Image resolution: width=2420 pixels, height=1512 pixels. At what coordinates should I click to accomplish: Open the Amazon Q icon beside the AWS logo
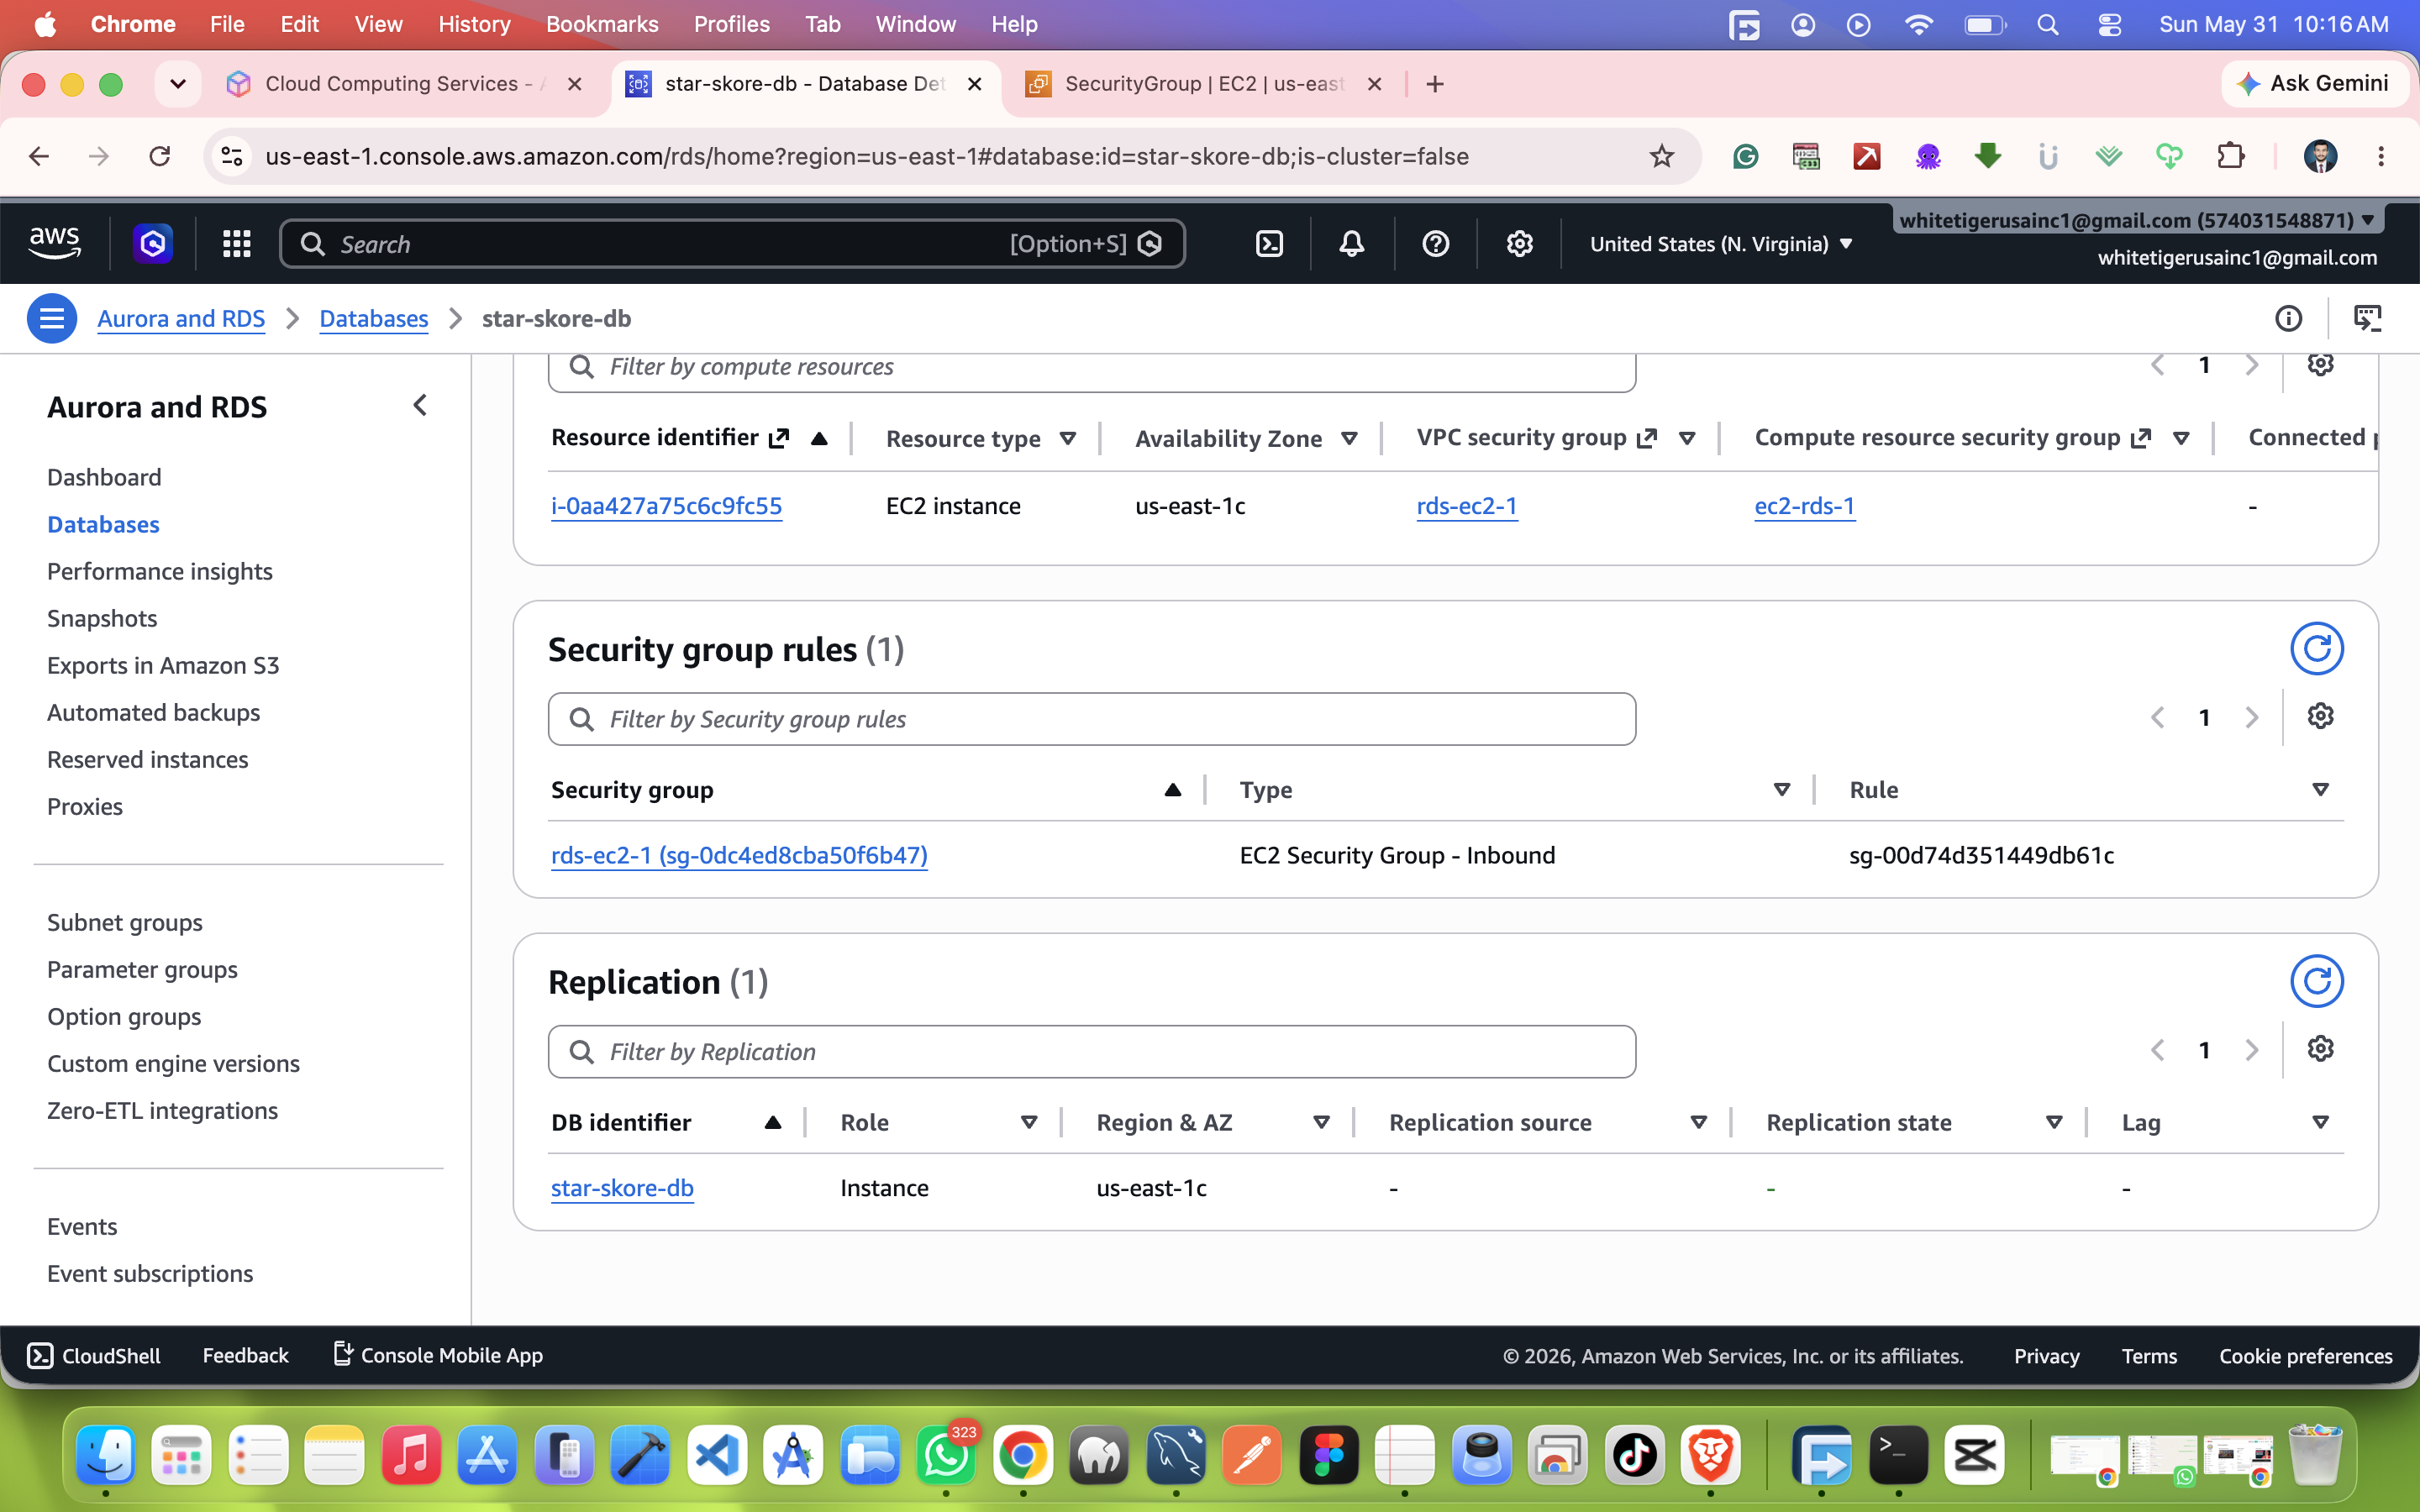pos(153,243)
